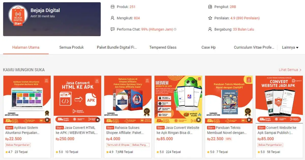Open Lihat Semua with chevron arrow
Screen dimensions: 305x160
coord(290,70)
